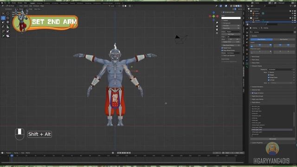Viewport: 297px width, 167px height.
Task: Hide the Collection via its eye icon
Action: click(293, 11)
